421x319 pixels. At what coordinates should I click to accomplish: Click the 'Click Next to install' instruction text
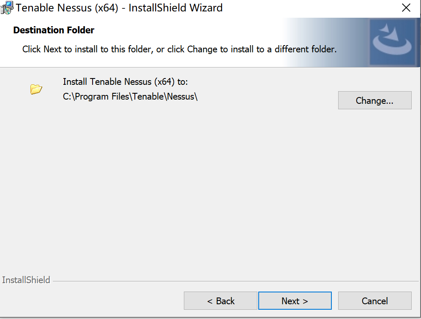pyautogui.click(x=179, y=49)
